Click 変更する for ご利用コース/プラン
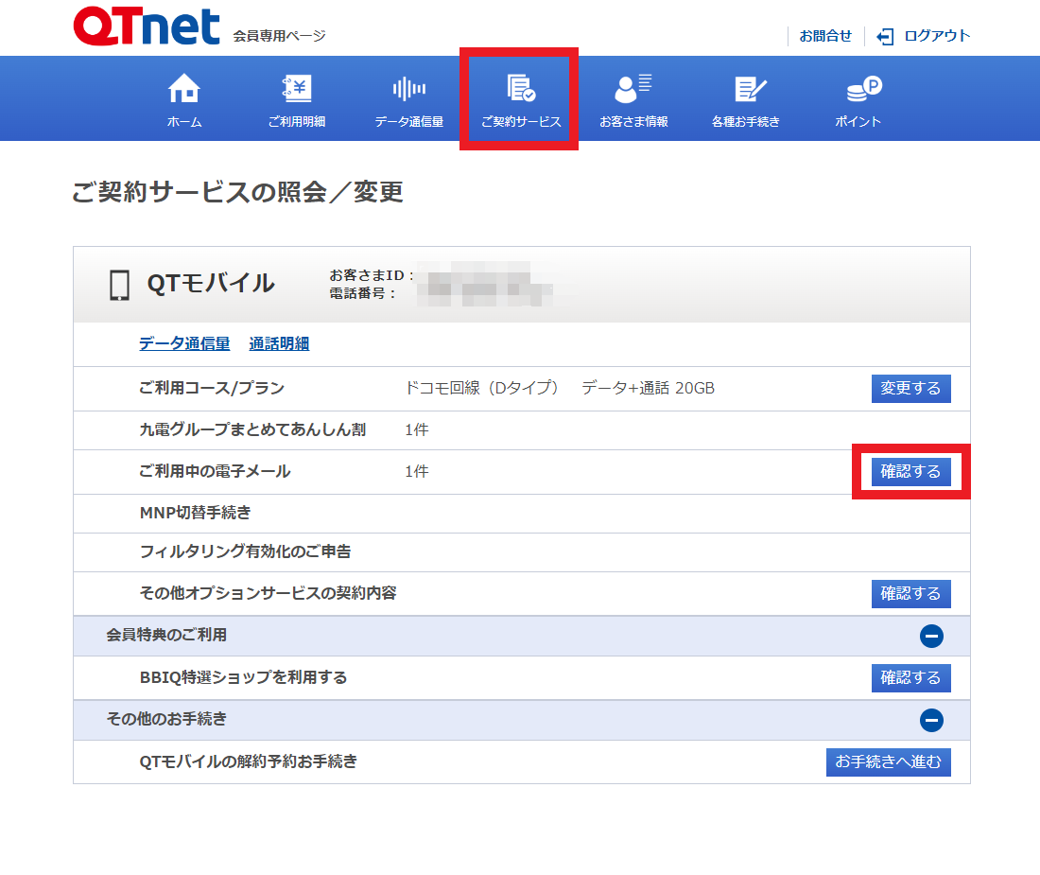 910,389
